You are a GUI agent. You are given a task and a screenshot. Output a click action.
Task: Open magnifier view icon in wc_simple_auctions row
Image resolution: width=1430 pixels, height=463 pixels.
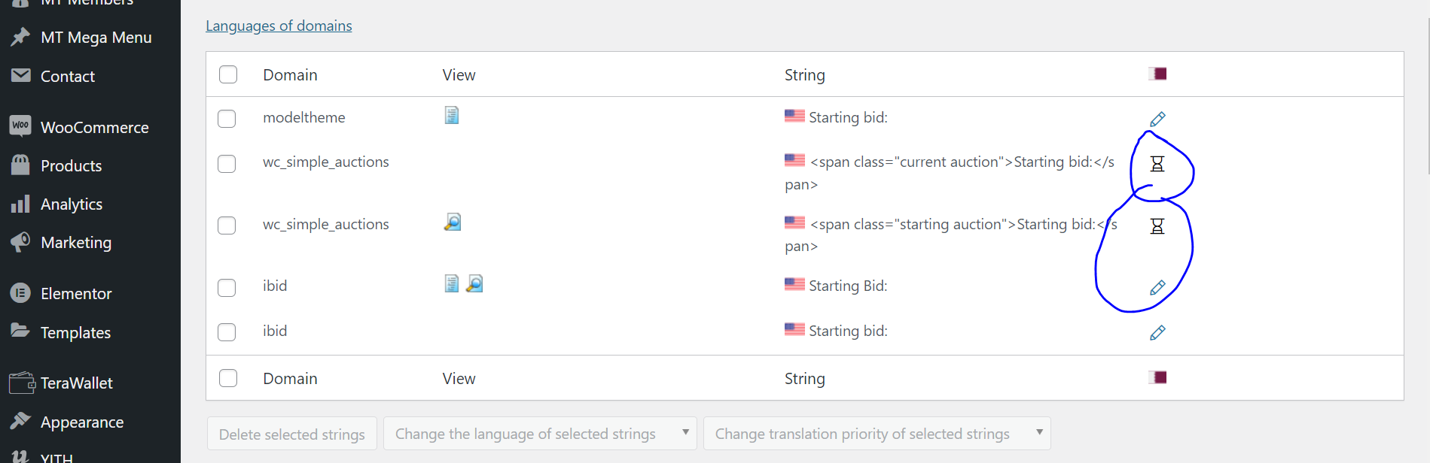(x=453, y=222)
